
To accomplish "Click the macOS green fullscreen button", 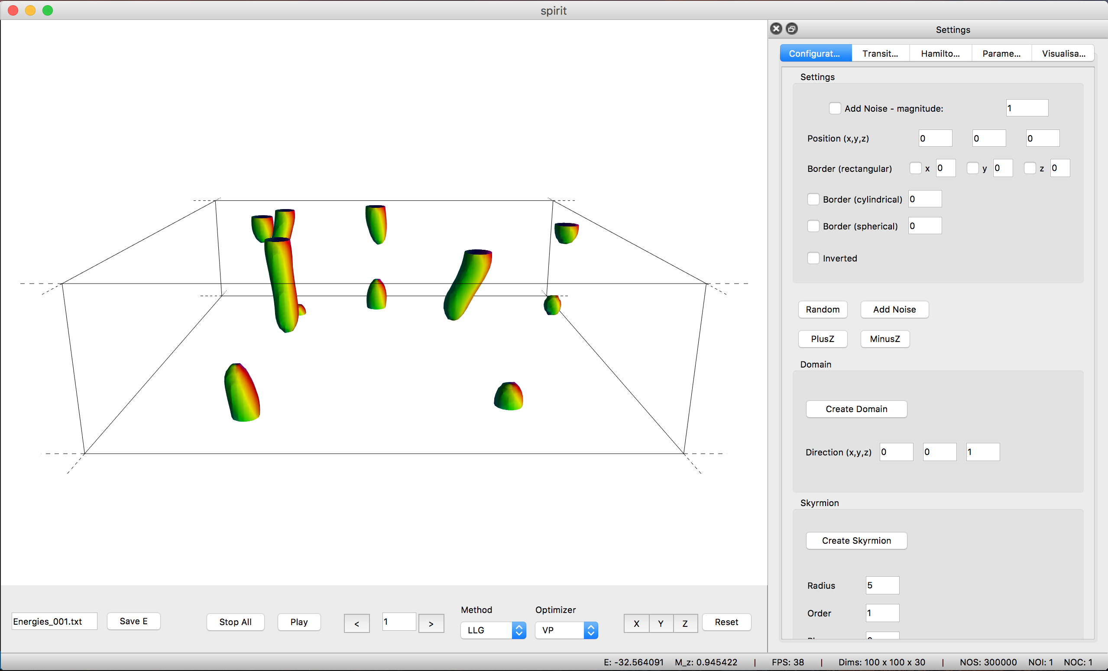I will 48,10.
